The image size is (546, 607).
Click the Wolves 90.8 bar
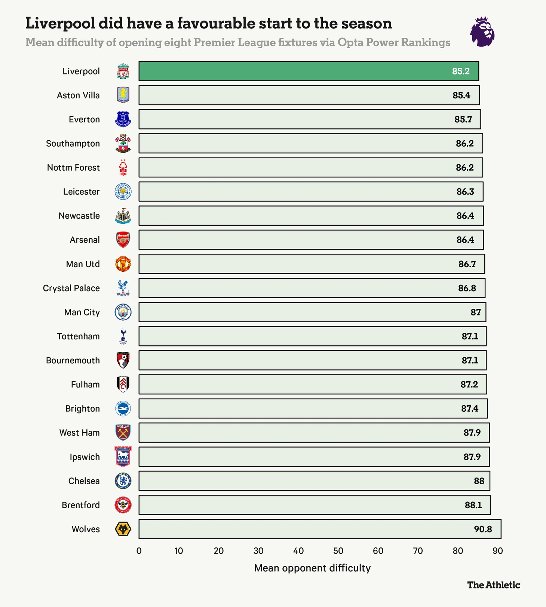click(320, 529)
